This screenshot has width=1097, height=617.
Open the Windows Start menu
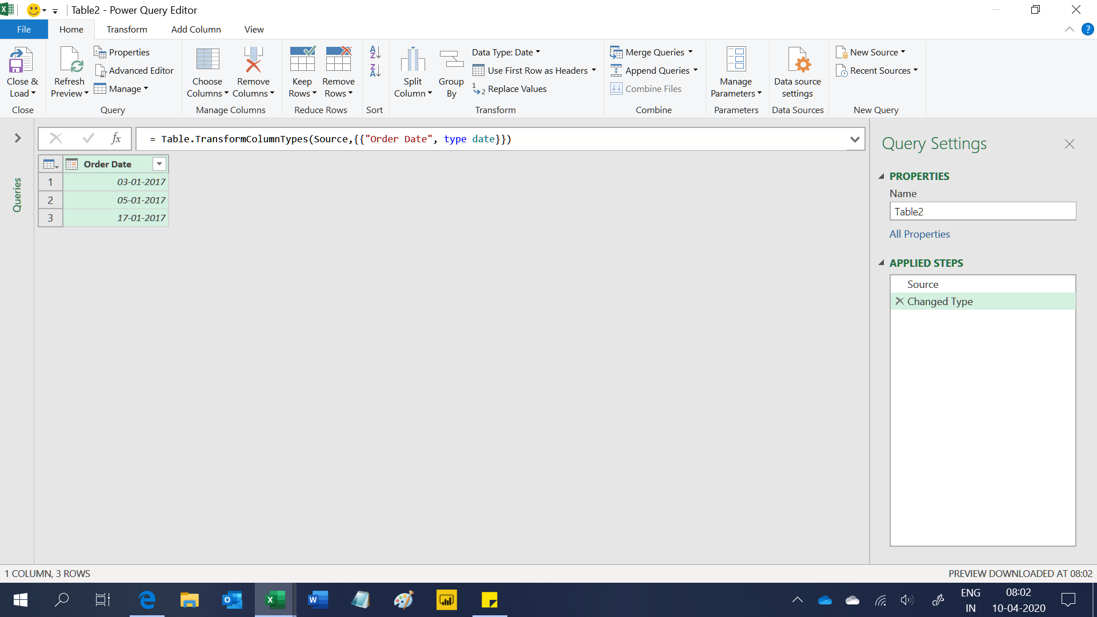tap(20, 600)
